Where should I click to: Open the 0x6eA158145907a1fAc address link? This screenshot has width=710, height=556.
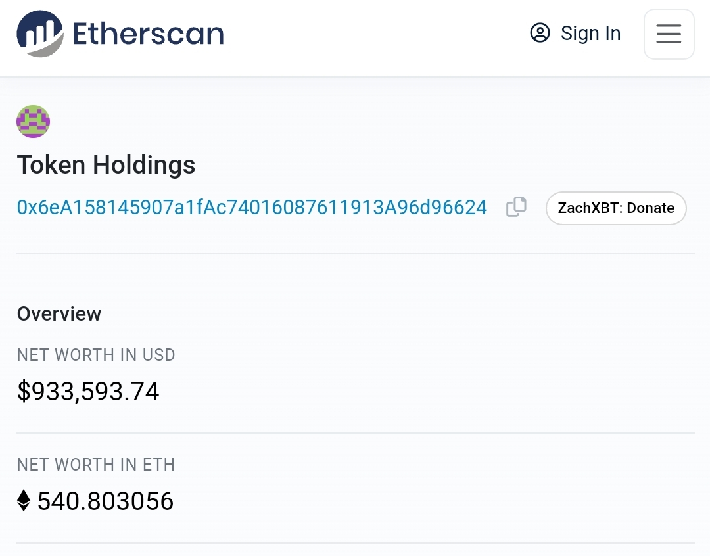[x=252, y=208]
